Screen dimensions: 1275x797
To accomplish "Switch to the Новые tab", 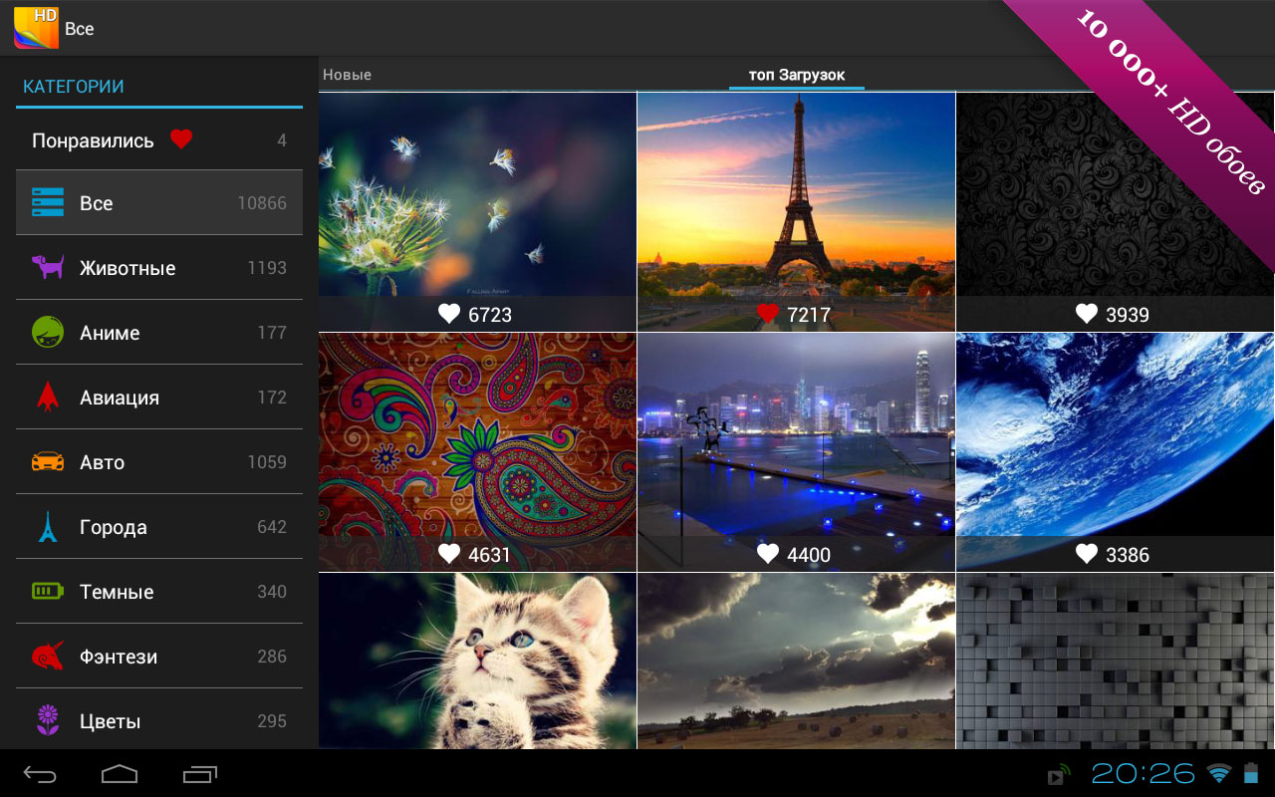I will [x=347, y=75].
